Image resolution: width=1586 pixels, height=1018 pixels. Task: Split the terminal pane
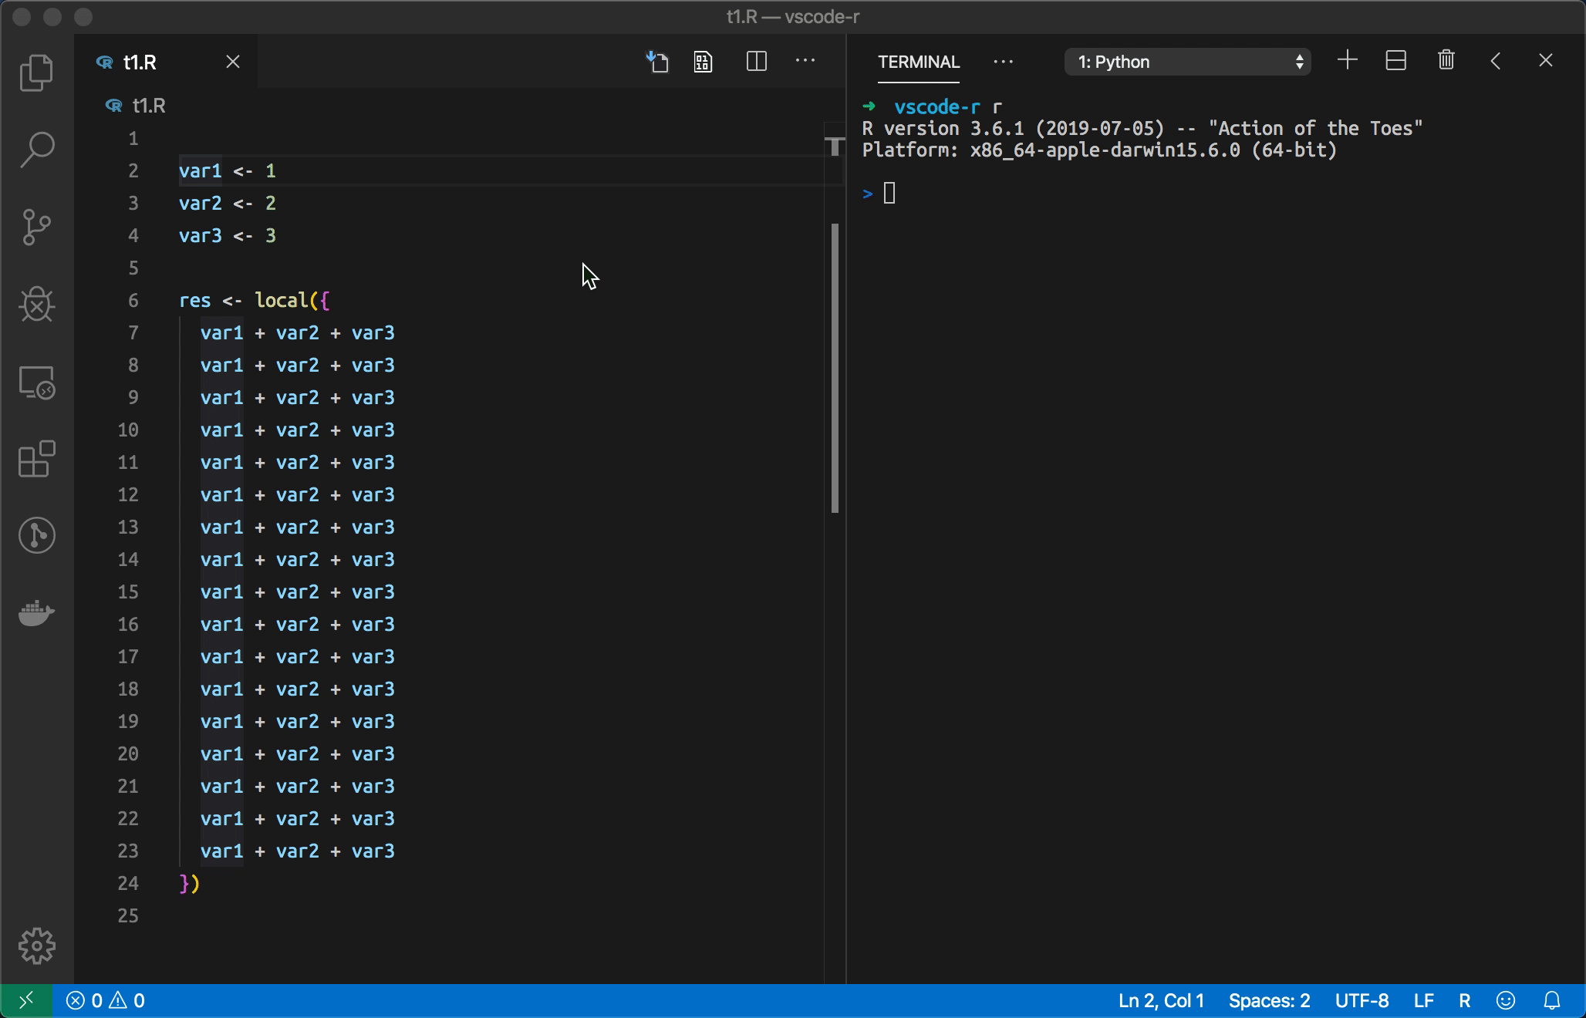(1395, 61)
